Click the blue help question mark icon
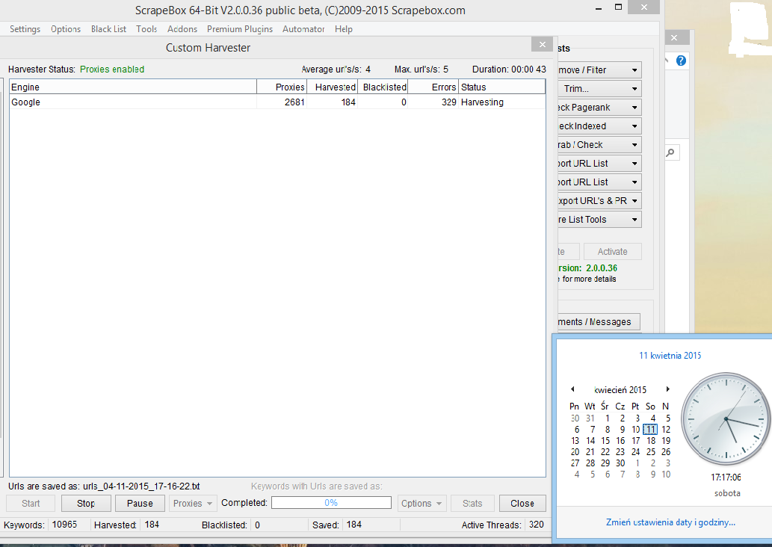 (681, 61)
